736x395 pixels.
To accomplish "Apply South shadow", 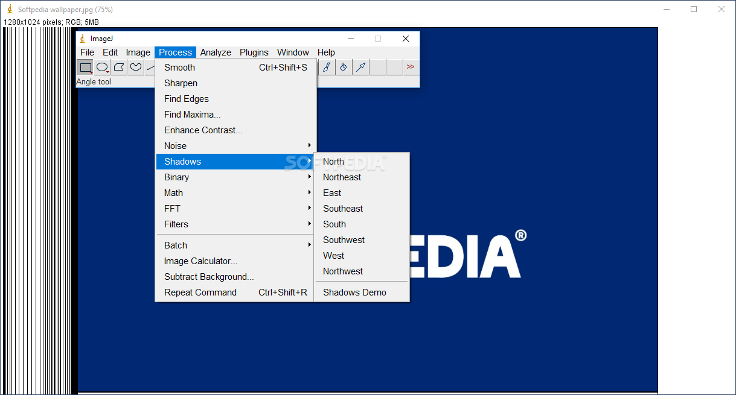I will click(x=362, y=224).
